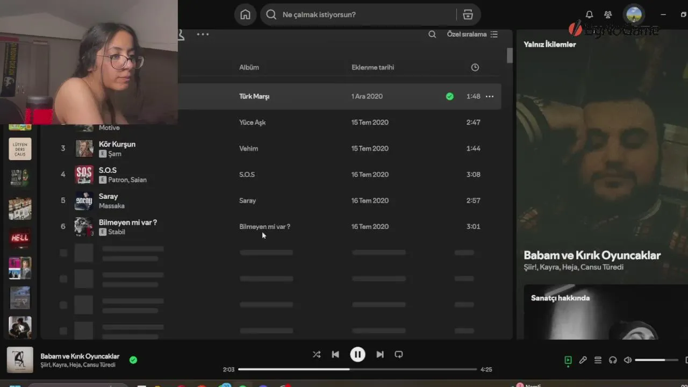Image resolution: width=688 pixels, height=387 pixels.
Task: Click the 1 Ara 2020 date cell
Action: click(367, 96)
